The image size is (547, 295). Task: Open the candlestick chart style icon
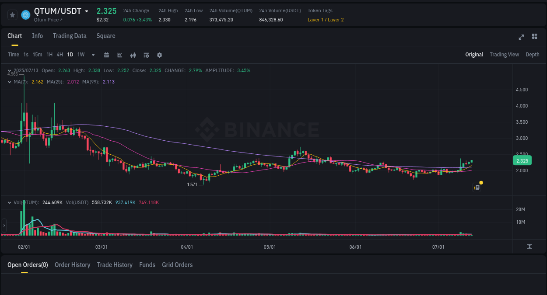point(133,55)
